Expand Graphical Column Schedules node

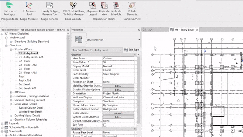[11, 120]
